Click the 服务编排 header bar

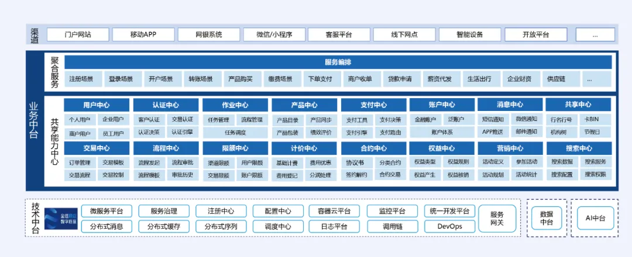338,62
